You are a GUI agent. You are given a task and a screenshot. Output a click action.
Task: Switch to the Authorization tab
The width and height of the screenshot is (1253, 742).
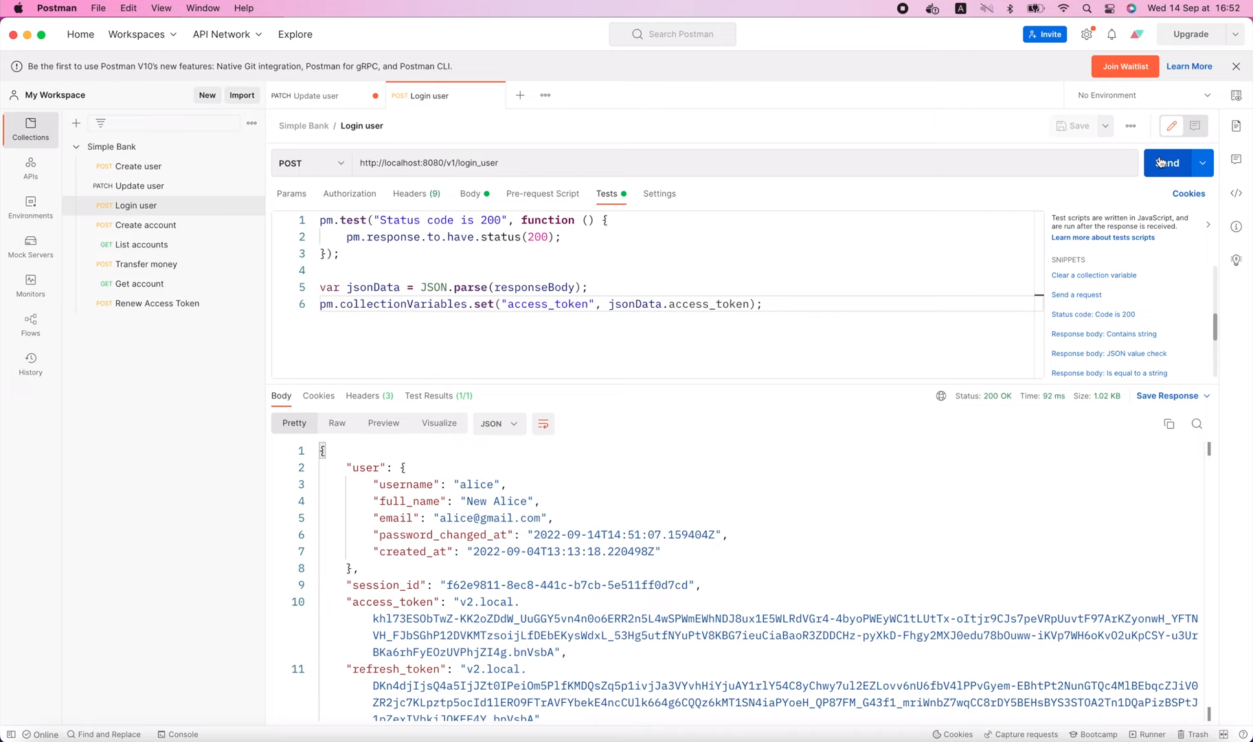click(350, 194)
